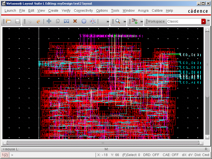The width and height of the screenshot is (212, 159).
Task: Click the vertical scrollbar up arrow
Action: [207, 30]
